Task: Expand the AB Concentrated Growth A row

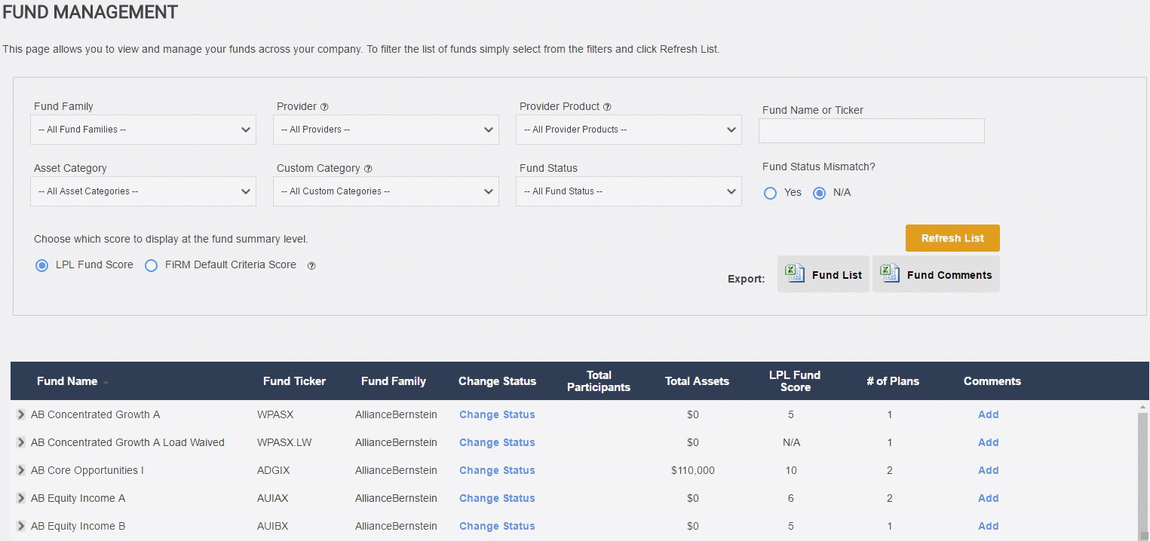Action: (21, 414)
